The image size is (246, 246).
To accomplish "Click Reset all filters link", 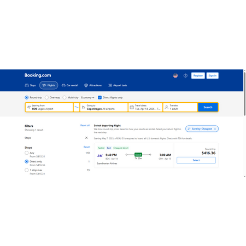I will tap(85, 125).
